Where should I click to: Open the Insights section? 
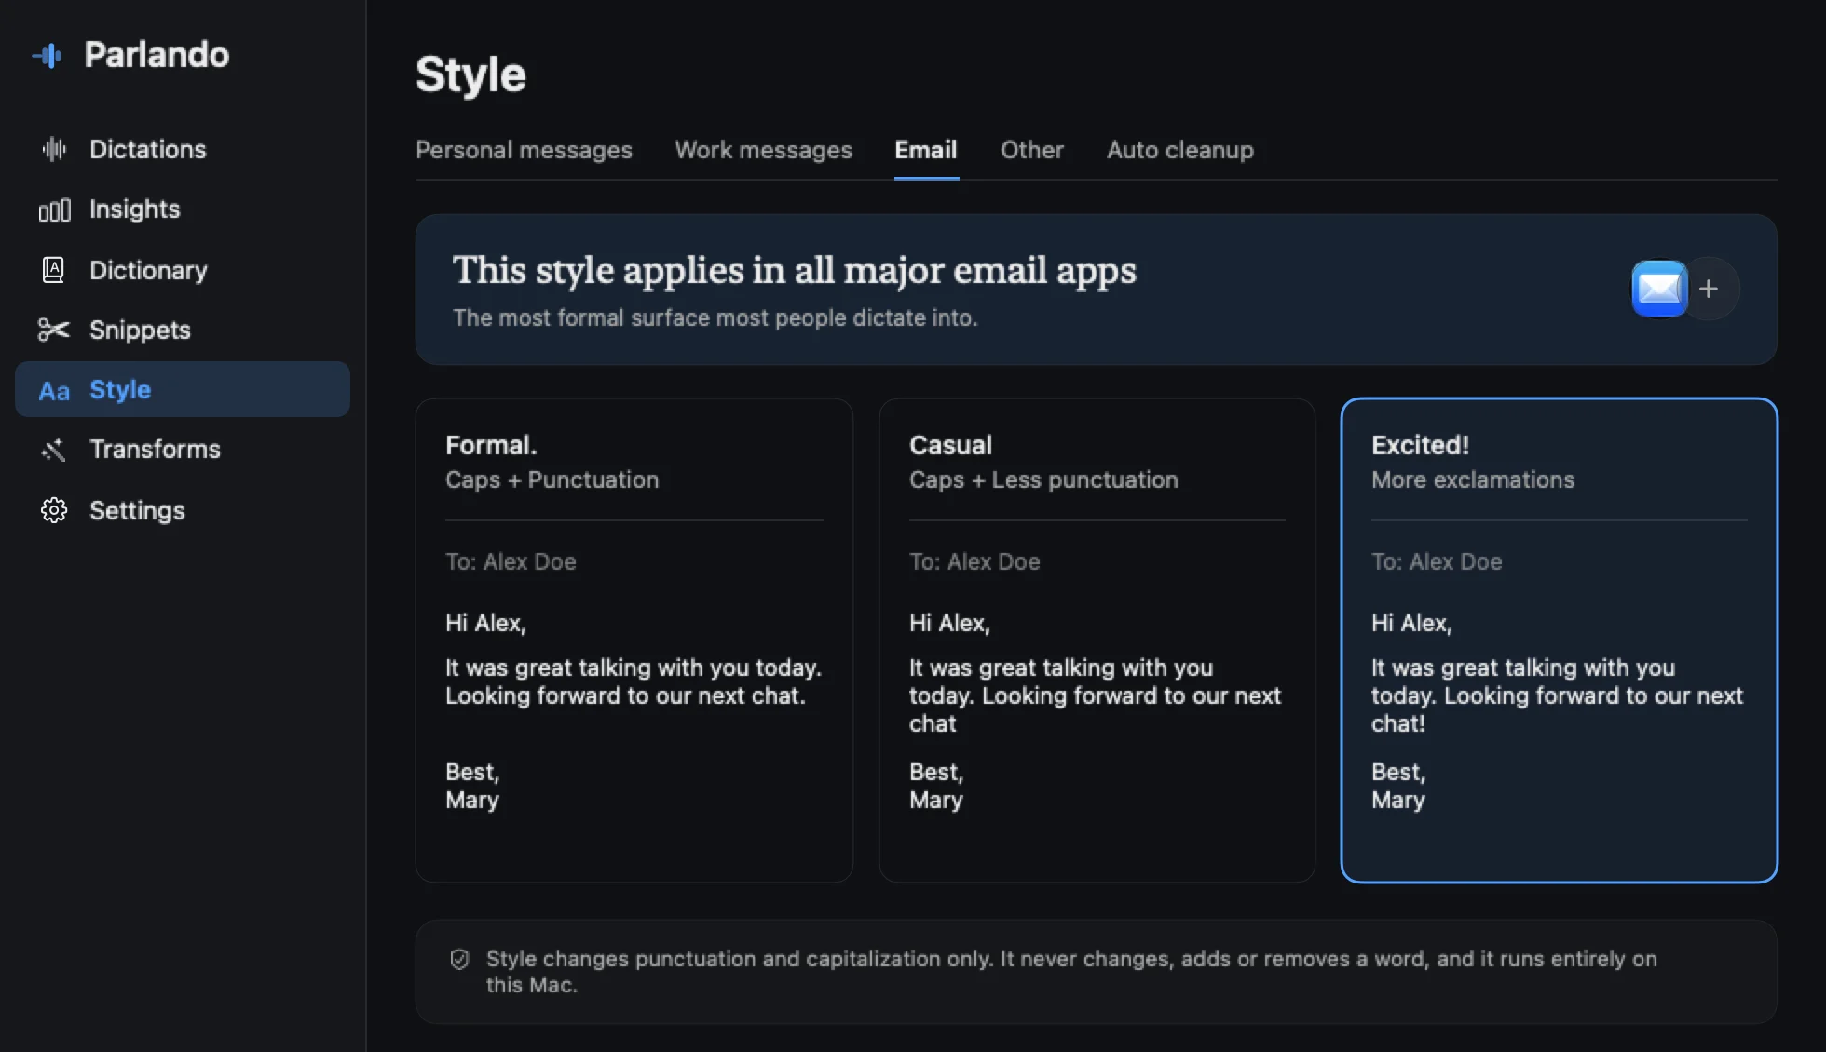[x=183, y=209]
